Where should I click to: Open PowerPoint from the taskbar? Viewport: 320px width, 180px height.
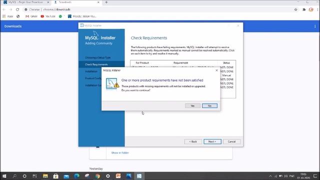coord(118,176)
